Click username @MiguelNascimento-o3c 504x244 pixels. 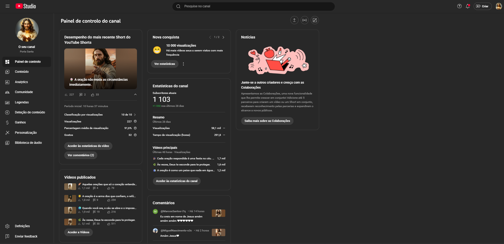coord(176,230)
